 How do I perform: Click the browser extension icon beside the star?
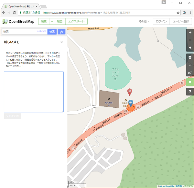(x=184, y=13)
